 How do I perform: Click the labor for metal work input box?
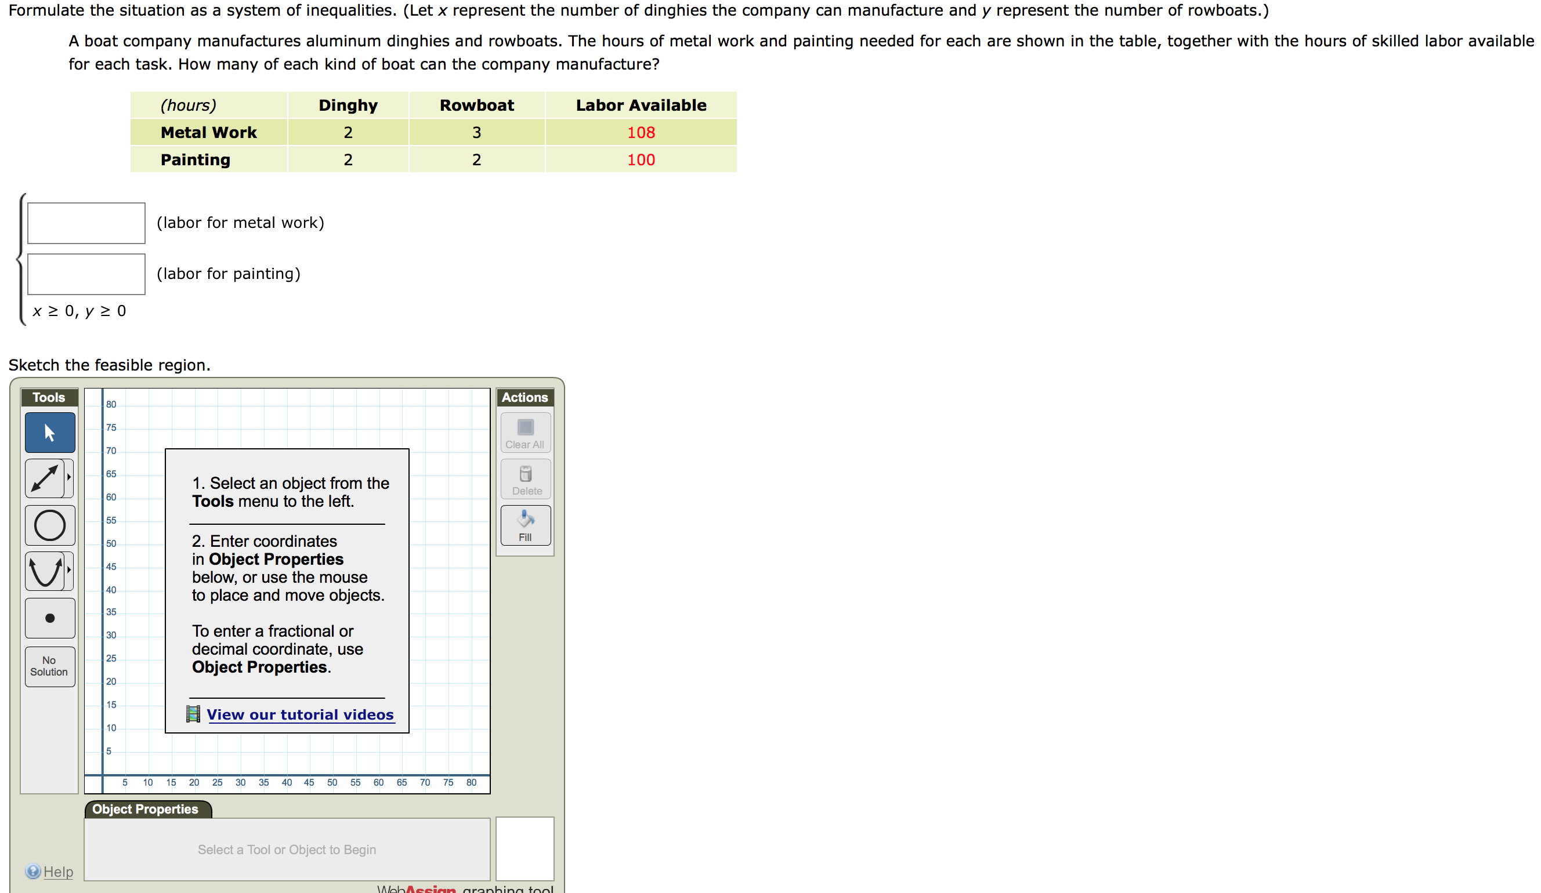pyautogui.click(x=86, y=223)
